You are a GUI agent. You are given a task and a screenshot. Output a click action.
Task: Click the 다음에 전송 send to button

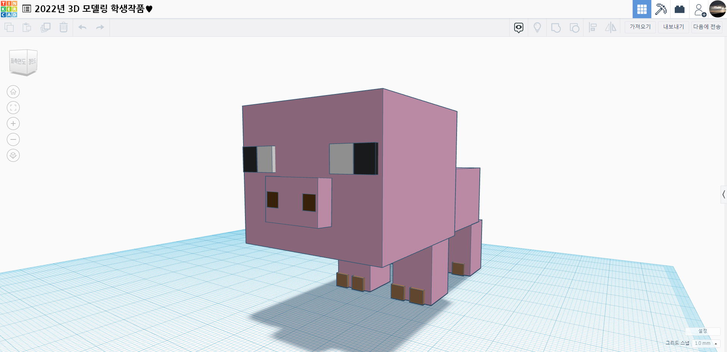click(x=707, y=27)
